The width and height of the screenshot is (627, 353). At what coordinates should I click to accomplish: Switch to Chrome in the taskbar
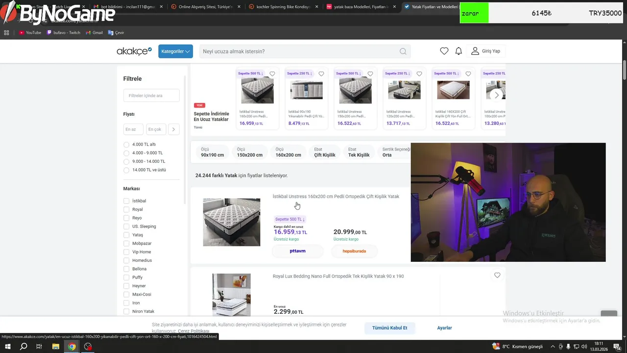pyautogui.click(x=72, y=346)
